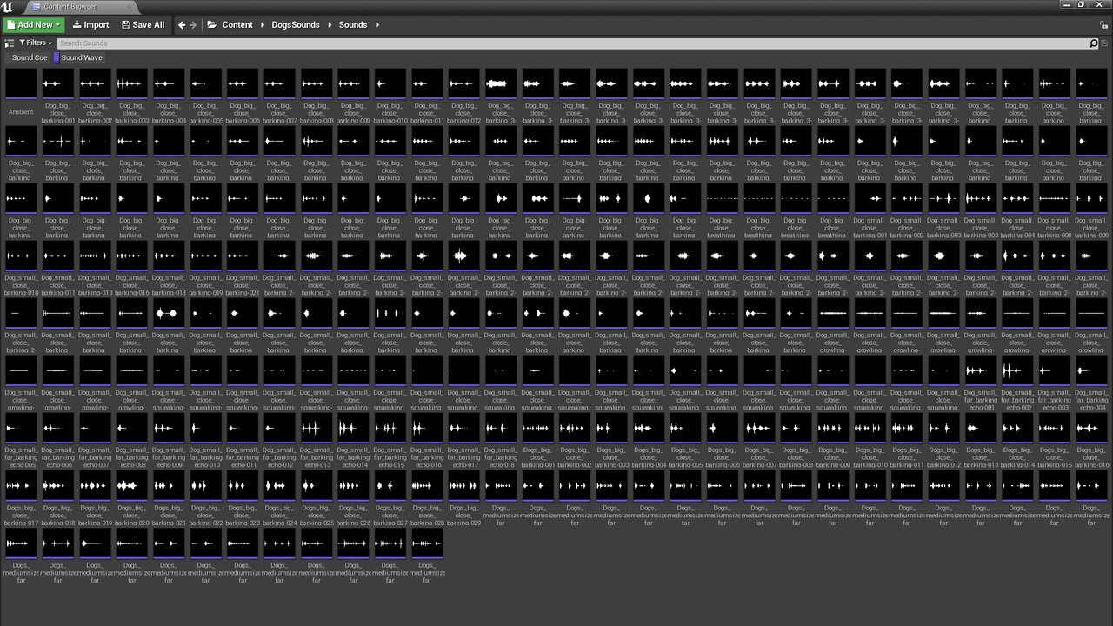Toggle the sources panel icon
Viewport: 1113px width, 626px height.
click(x=9, y=43)
